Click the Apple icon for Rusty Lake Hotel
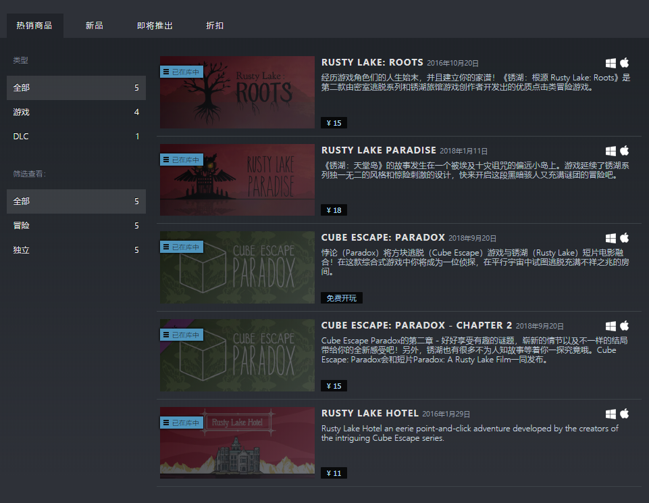This screenshot has width=649, height=503. (x=625, y=413)
